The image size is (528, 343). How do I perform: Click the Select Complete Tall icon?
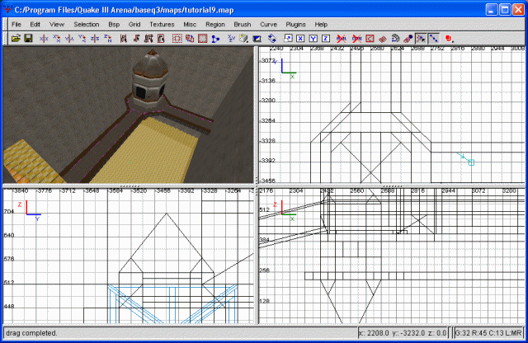123,39
